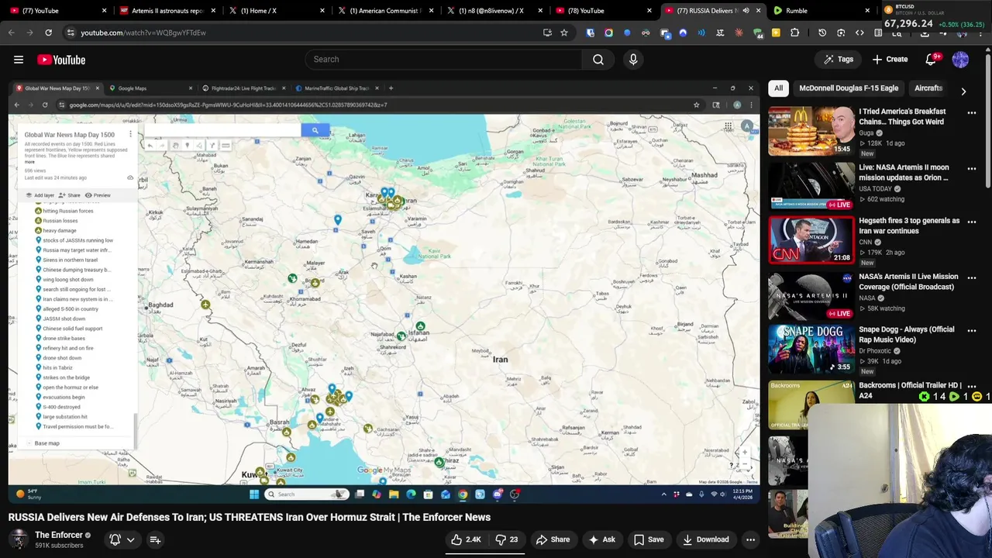This screenshot has width=992, height=558.
Task: Reload the YouTube page
Action: pos(48,33)
